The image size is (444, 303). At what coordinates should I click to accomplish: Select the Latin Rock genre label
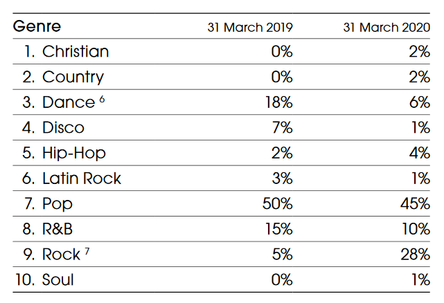(82, 178)
